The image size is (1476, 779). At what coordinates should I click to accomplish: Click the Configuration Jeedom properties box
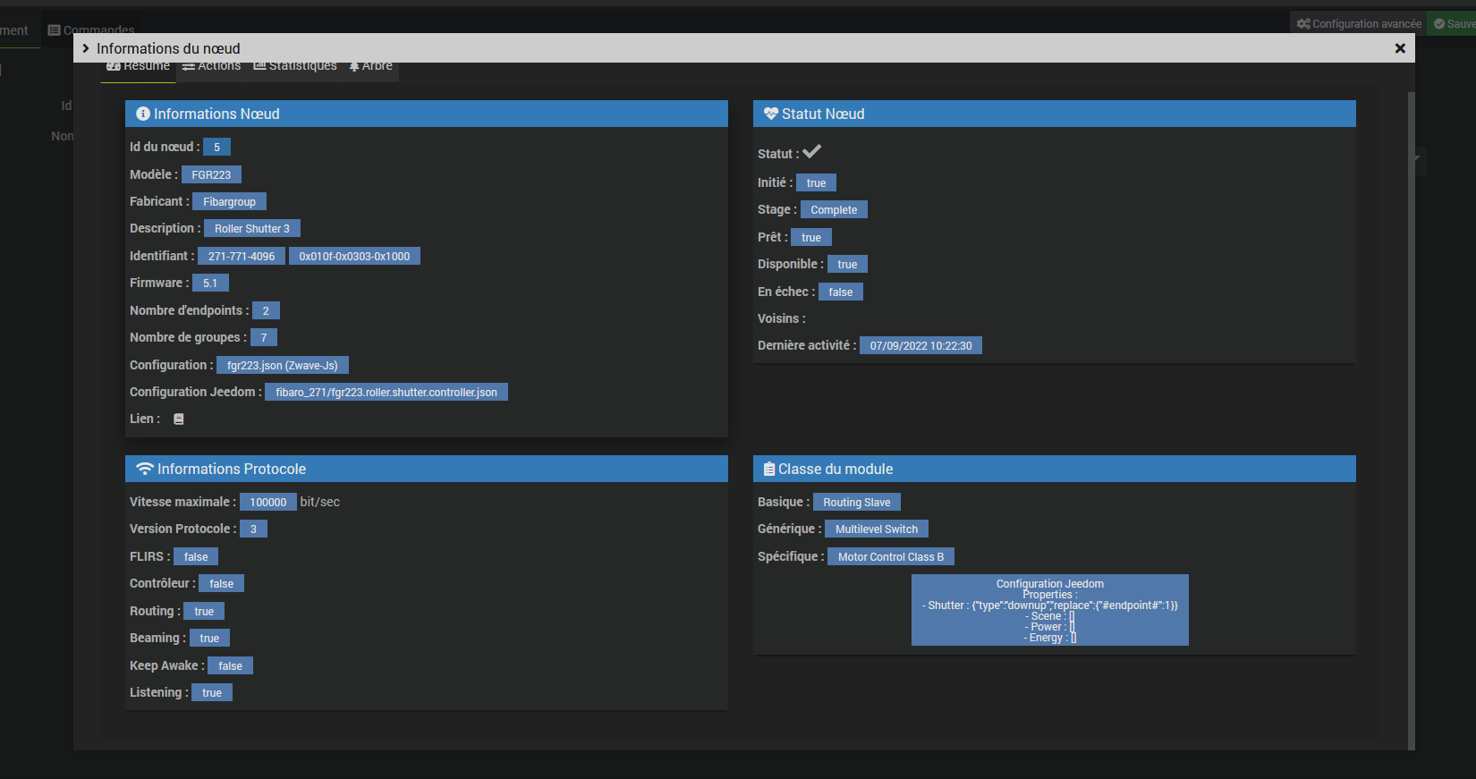1049,610
